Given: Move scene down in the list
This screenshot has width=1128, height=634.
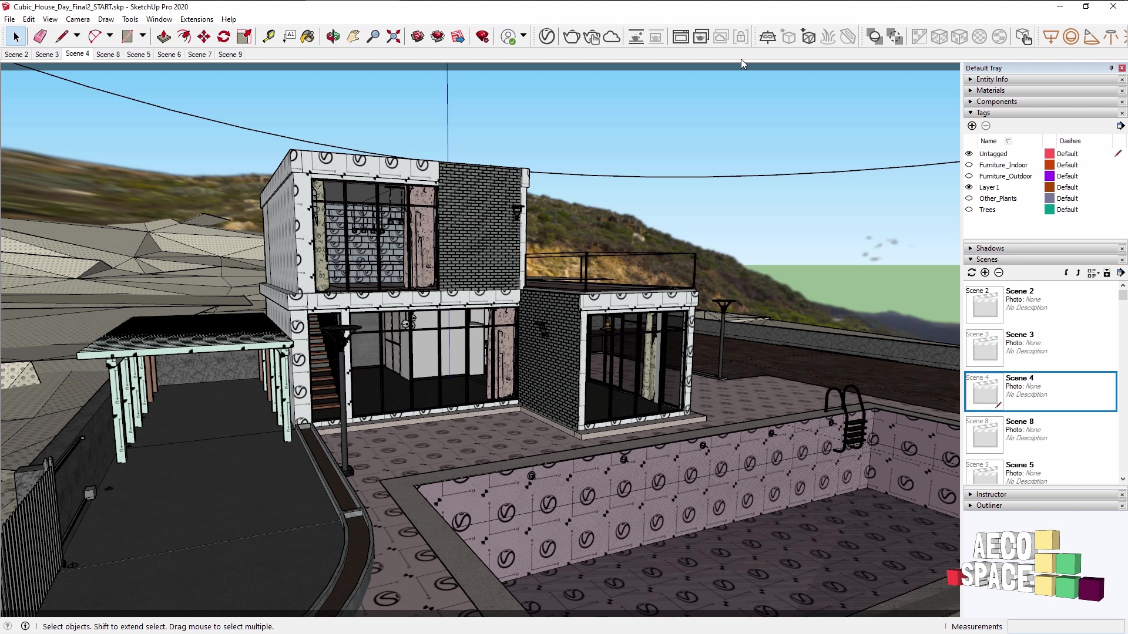Looking at the screenshot, I should (1066, 272).
